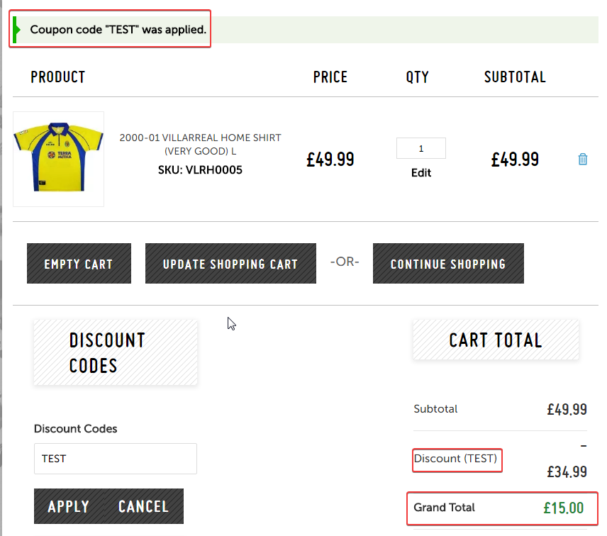Click the green arrow on the coupon message
This screenshot has width=607, height=536.
click(x=16, y=30)
